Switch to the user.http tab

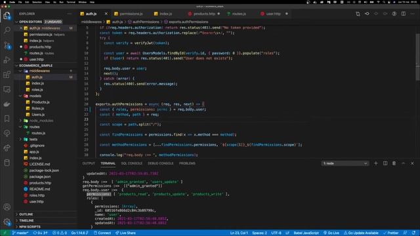coord(273,14)
